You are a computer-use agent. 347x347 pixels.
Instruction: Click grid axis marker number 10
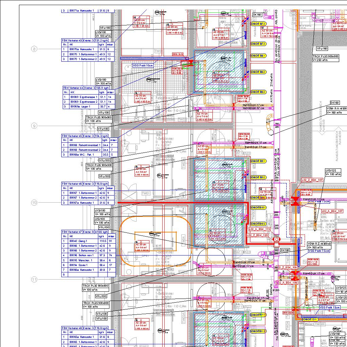tap(34, 203)
